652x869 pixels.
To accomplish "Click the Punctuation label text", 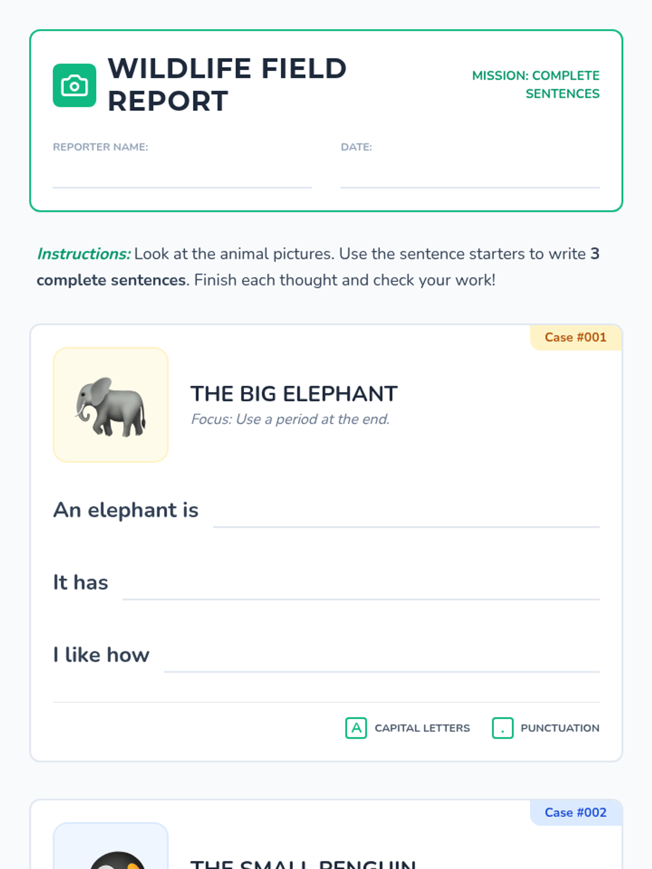I will (560, 728).
